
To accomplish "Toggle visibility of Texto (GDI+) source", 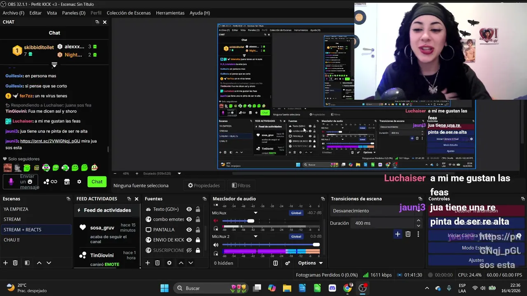I will [189, 209].
